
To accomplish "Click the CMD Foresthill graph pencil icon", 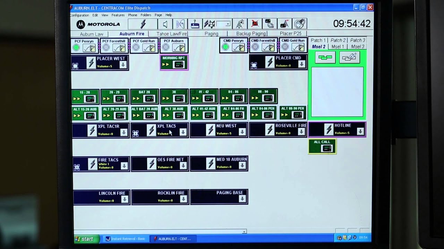I will tap(268, 47).
